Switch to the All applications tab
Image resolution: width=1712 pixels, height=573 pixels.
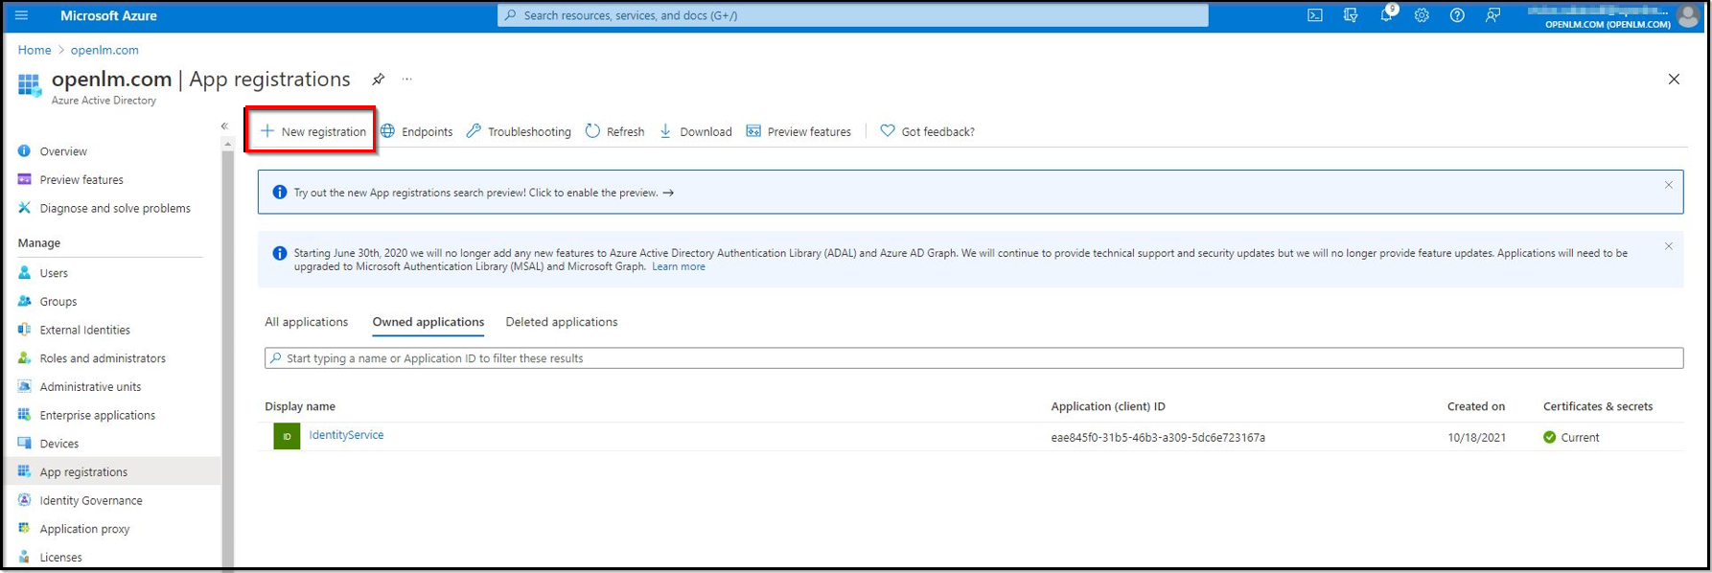(x=306, y=322)
